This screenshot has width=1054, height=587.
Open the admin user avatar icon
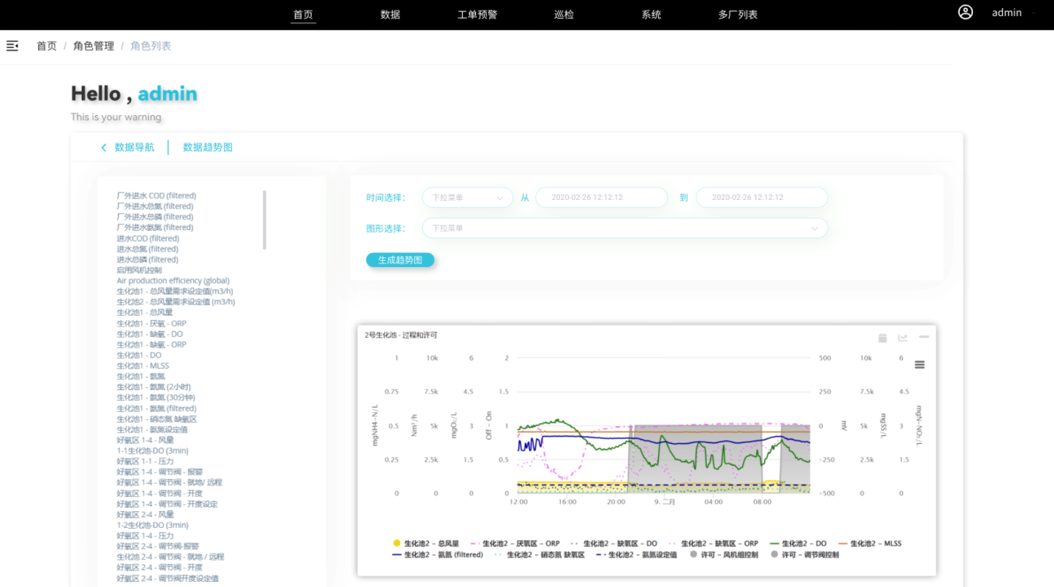966,13
